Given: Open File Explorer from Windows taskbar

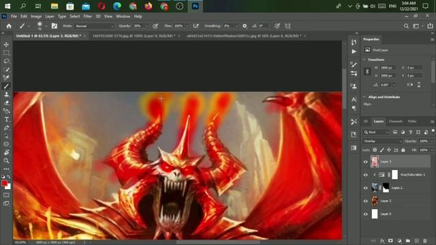Looking at the screenshot, I should (x=54, y=6).
